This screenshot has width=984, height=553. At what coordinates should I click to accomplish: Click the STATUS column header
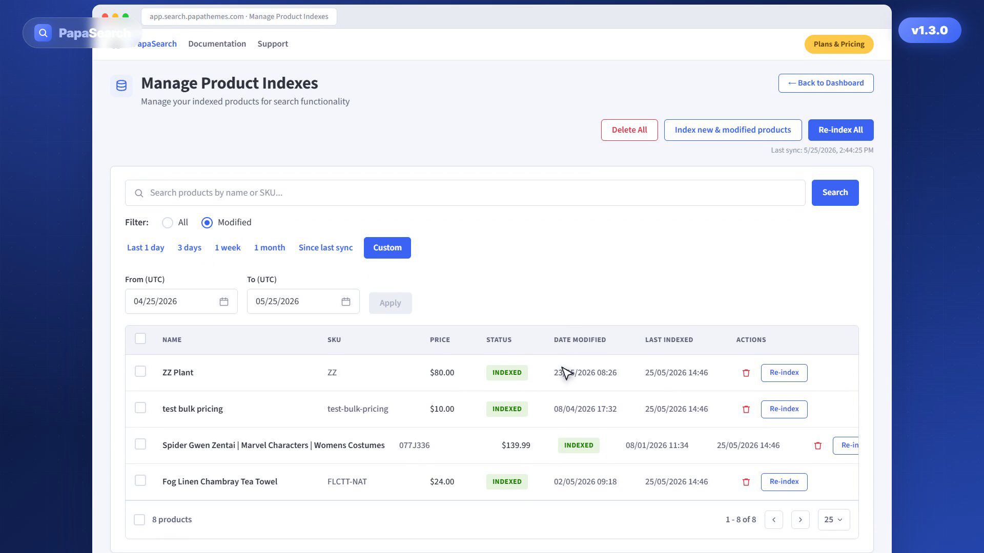(x=499, y=340)
